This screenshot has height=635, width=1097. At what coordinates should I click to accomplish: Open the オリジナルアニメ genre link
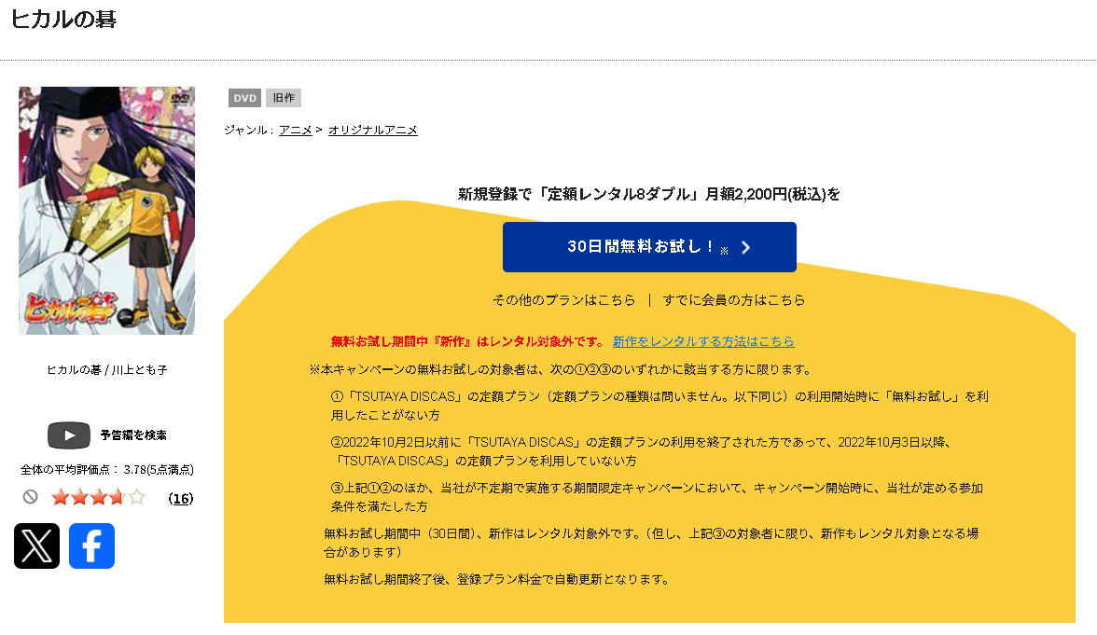(373, 131)
